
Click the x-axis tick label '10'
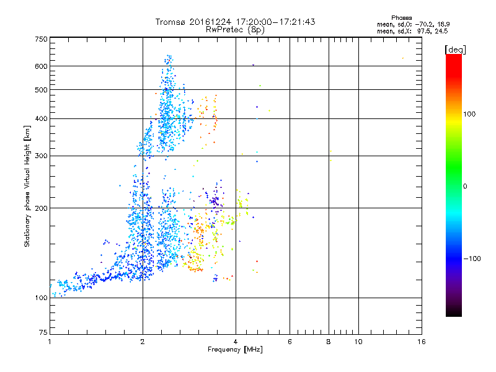click(x=358, y=342)
